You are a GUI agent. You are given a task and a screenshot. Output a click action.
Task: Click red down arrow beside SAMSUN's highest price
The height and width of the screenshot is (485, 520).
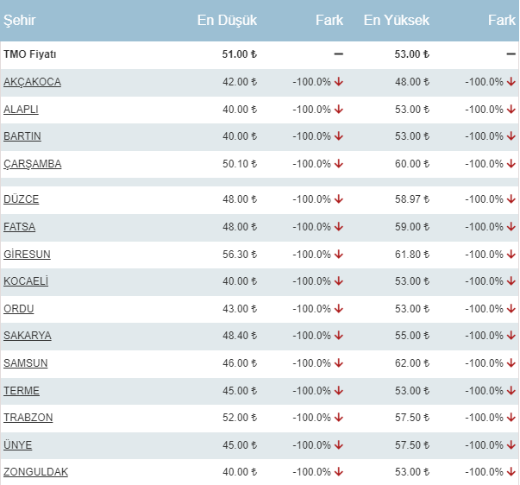(511, 363)
